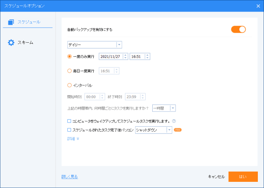
Task: Open the 一時間 interval dropdown
Action: 164,108
